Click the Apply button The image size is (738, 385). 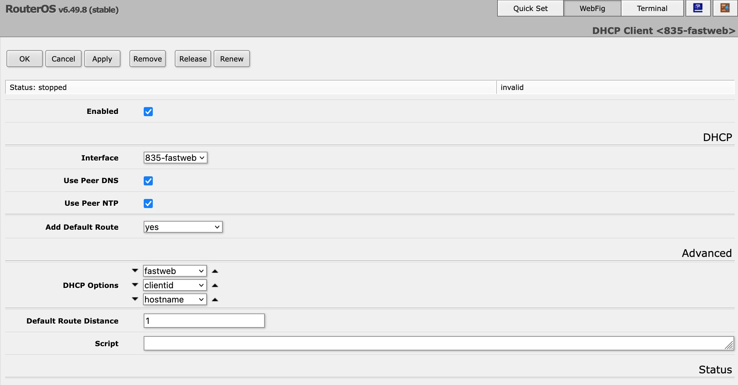[x=102, y=59]
